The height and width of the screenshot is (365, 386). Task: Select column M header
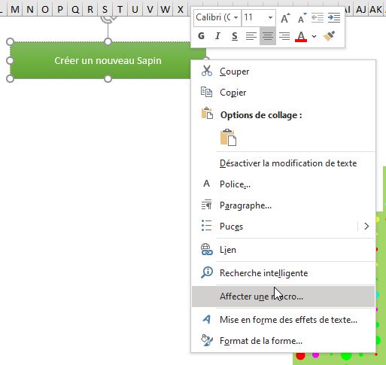coord(15,10)
